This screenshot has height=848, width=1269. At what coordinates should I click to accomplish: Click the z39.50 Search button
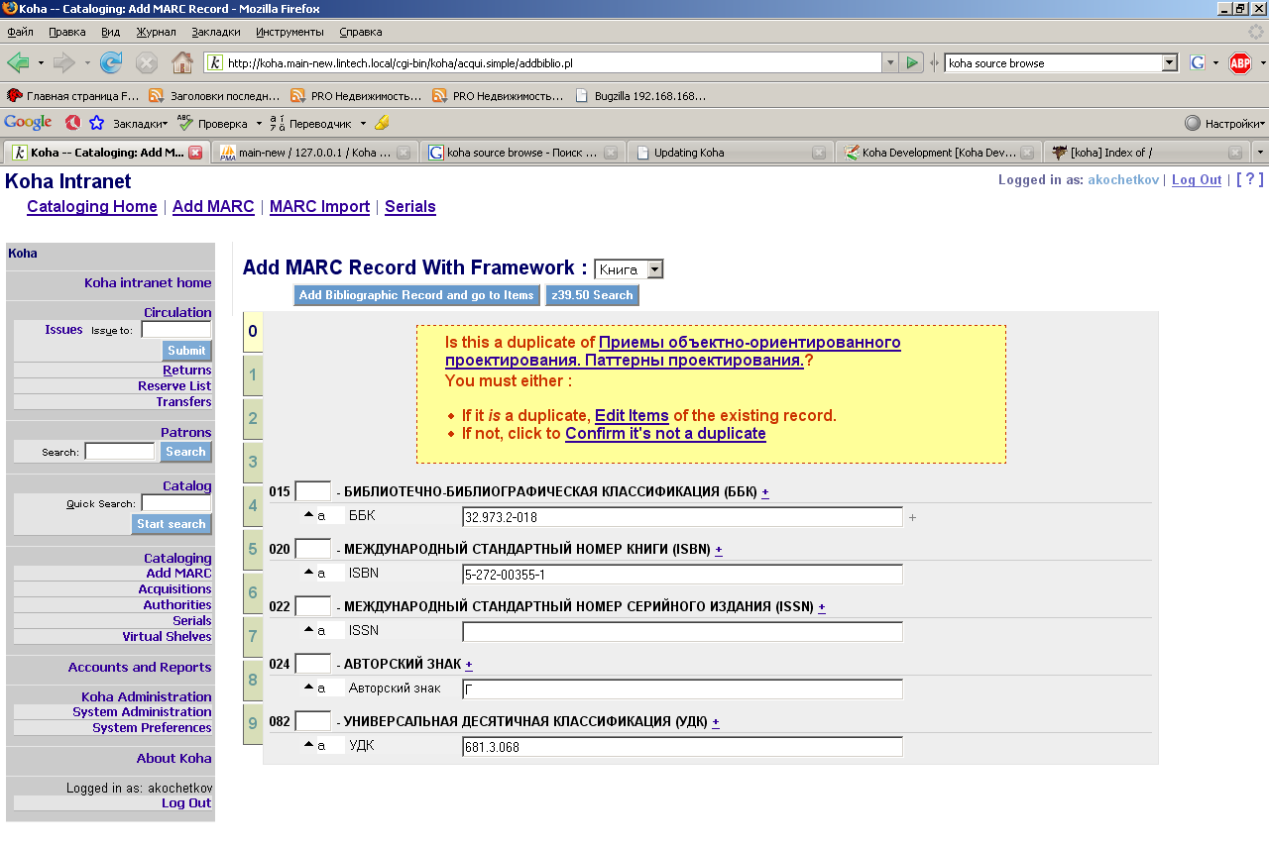point(592,295)
